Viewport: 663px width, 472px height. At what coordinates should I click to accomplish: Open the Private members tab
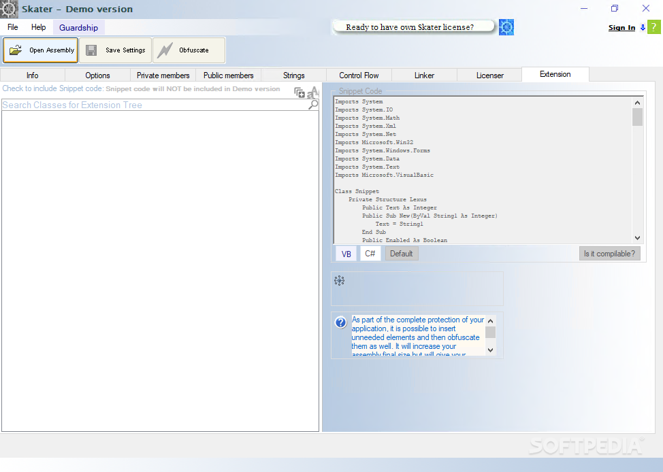pos(163,75)
